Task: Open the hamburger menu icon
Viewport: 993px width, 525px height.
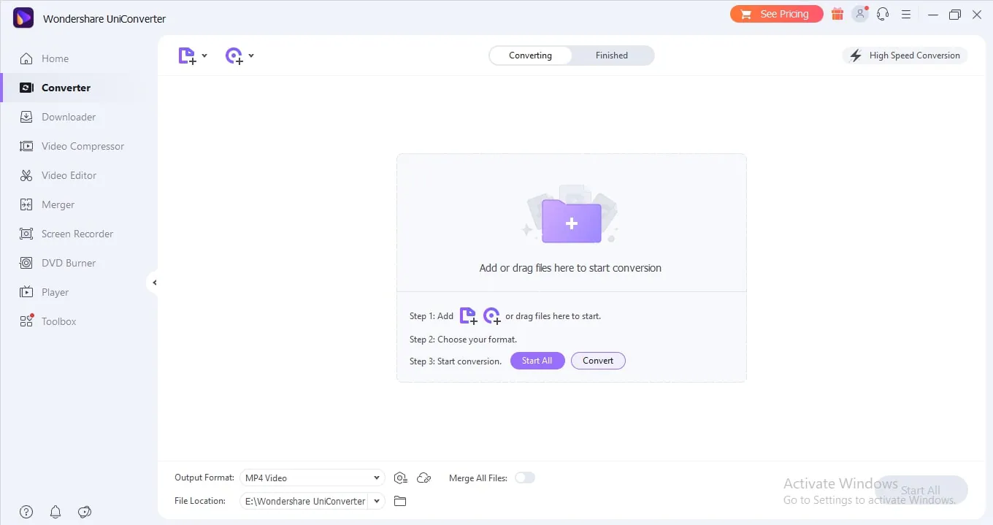Action: [906, 14]
